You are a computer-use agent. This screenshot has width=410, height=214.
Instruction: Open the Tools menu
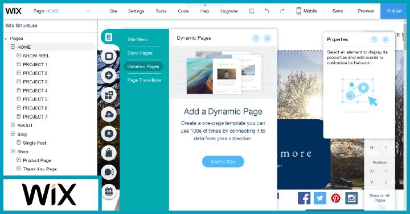(161, 11)
